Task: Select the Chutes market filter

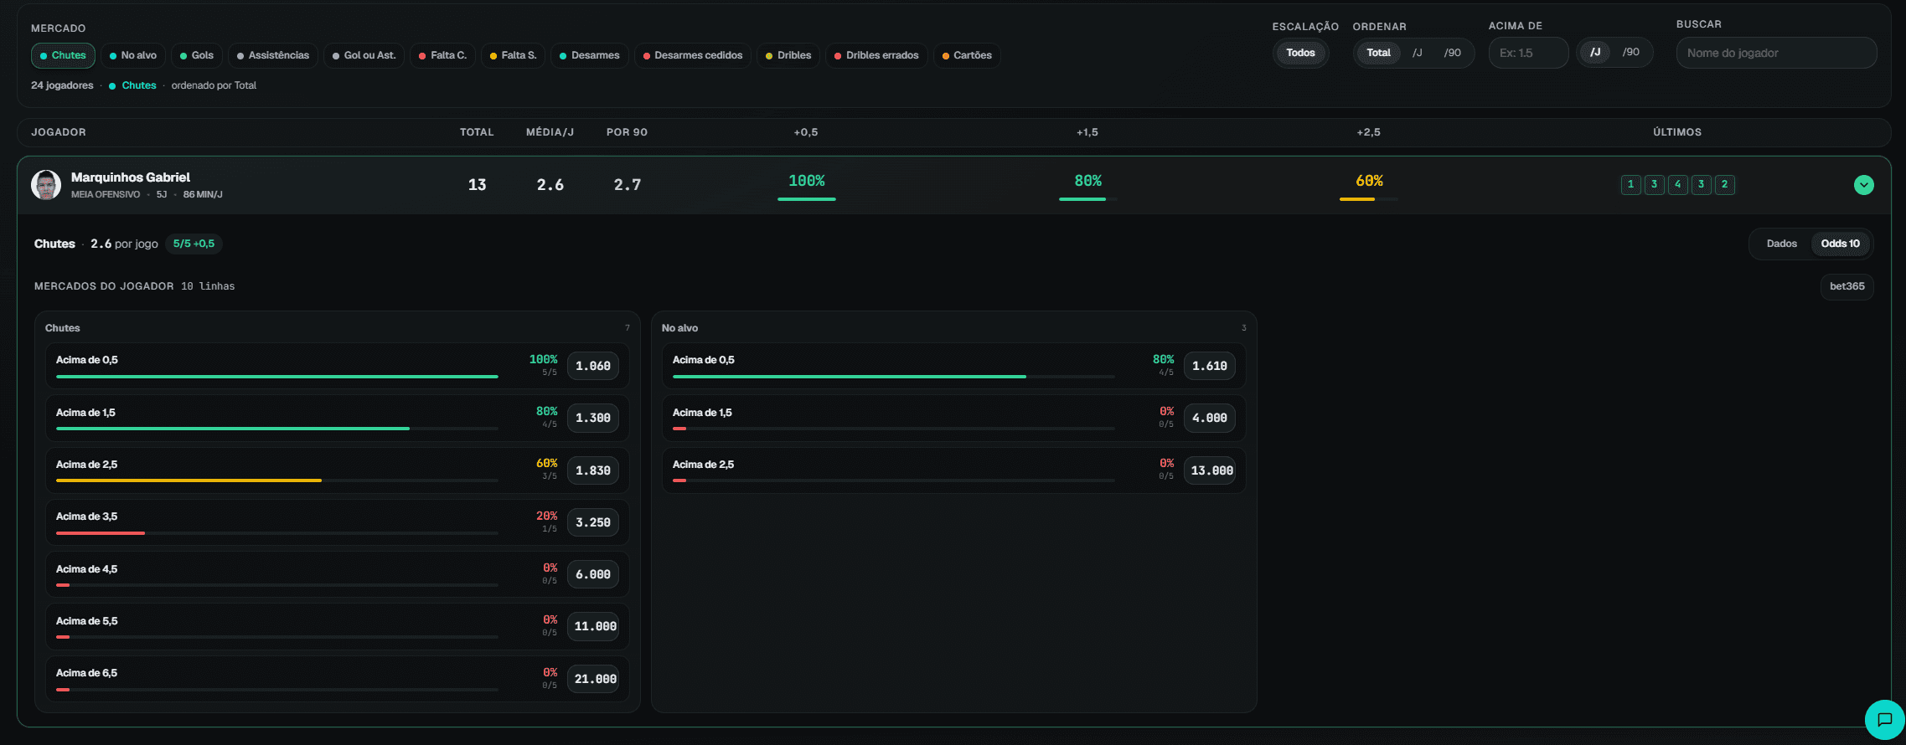Action: point(63,55)
